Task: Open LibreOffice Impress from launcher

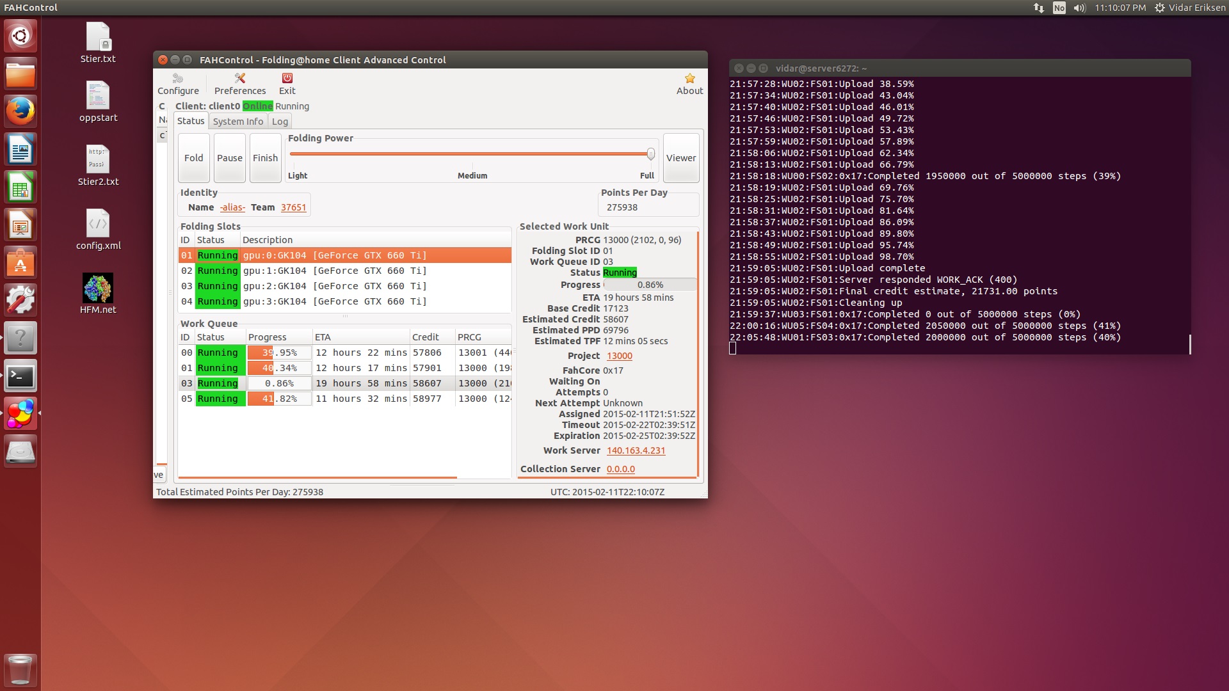Action: coord(20,225)
